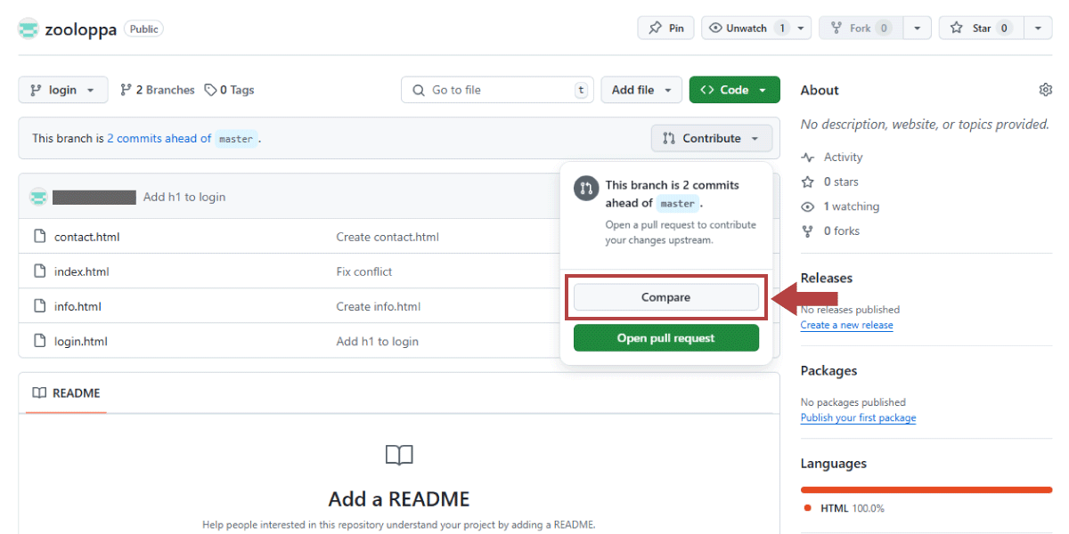Select the README tab
This screenshot has width=1069, height=534.
pos(67,393)
